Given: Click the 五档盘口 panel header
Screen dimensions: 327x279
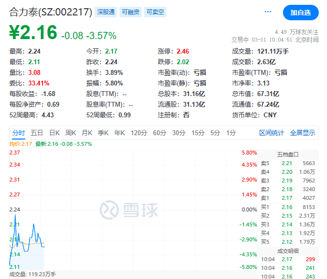Looking at the screenshot, I should pos(288,154).
